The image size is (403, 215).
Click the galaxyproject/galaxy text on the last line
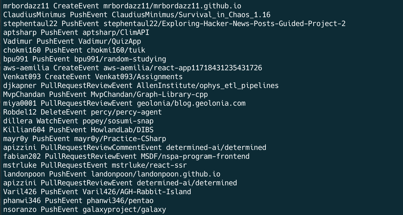(124, 209)
